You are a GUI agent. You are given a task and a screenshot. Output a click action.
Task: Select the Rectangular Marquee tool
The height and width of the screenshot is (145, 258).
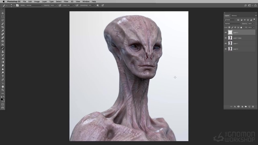pos(2,17)
